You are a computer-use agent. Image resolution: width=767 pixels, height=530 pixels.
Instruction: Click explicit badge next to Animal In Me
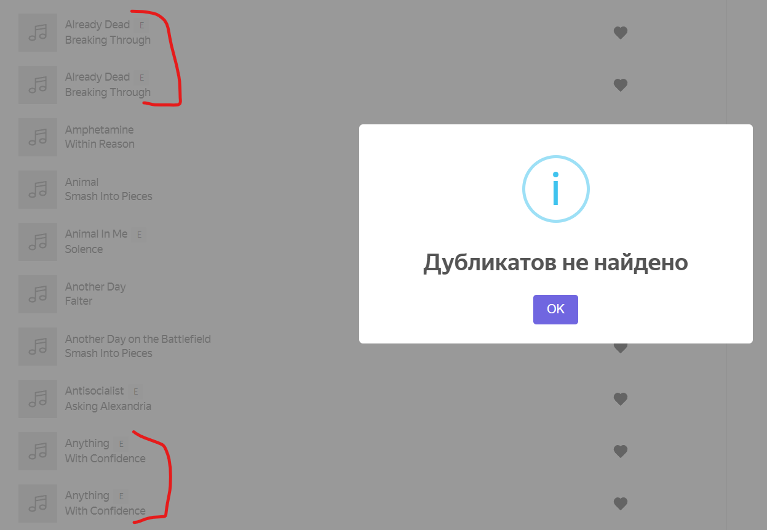pos(139,235)
